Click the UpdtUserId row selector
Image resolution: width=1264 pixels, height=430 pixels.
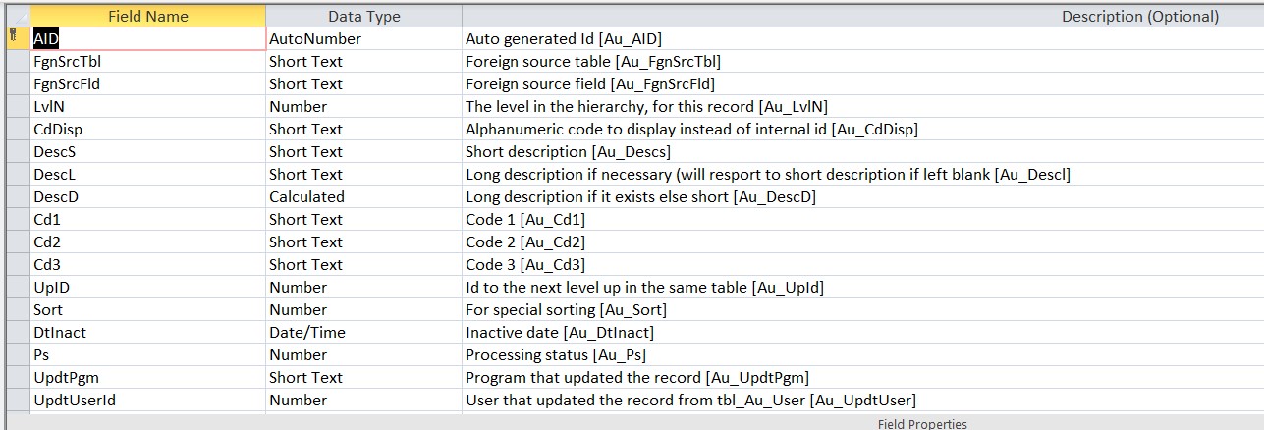pyautogui.click(x=17, y=401)
